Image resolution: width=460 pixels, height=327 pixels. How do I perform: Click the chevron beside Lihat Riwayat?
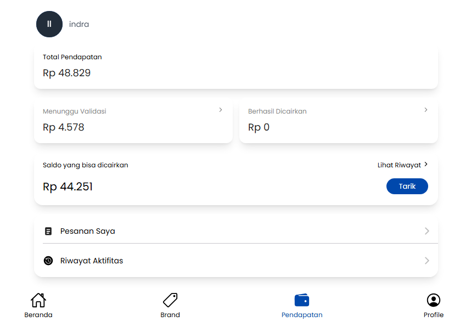[x=426, y=164]
